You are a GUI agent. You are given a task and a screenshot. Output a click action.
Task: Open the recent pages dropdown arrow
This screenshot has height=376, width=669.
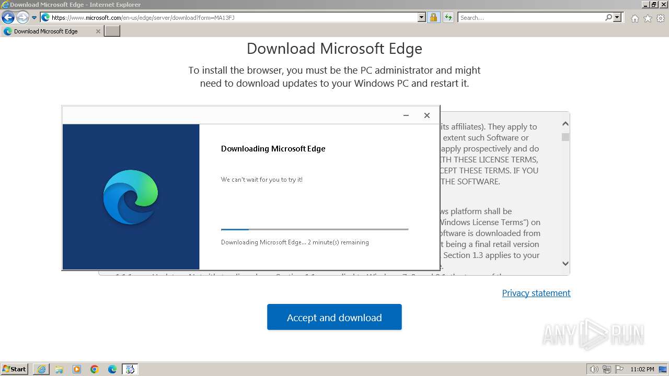[34, 18]
